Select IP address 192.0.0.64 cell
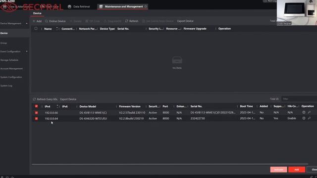This screenshot has height=178, width=317. coord(52,119)
